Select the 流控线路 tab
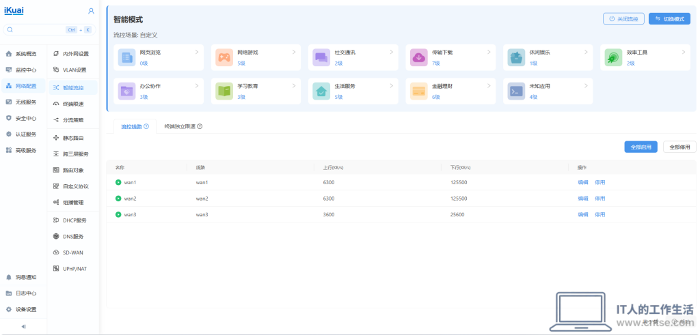This screenshot has width=700, height=335. pos(135,126)
